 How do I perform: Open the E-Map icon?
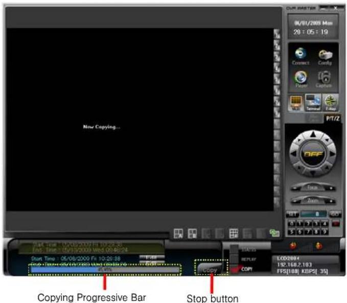(x=331, y=103)
